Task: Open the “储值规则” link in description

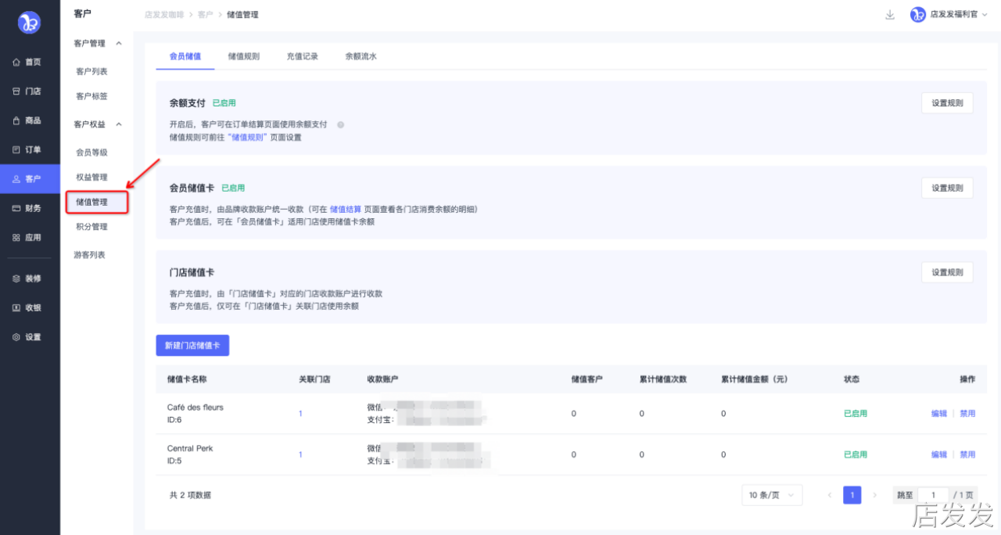Action: click(x=247, y=137)
